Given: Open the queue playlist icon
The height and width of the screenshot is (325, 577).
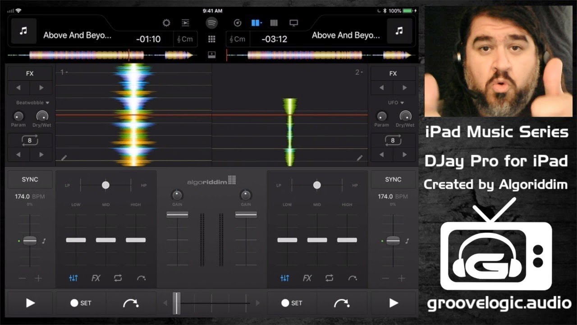Looking at the screenshot, I should tap(185, 23).
